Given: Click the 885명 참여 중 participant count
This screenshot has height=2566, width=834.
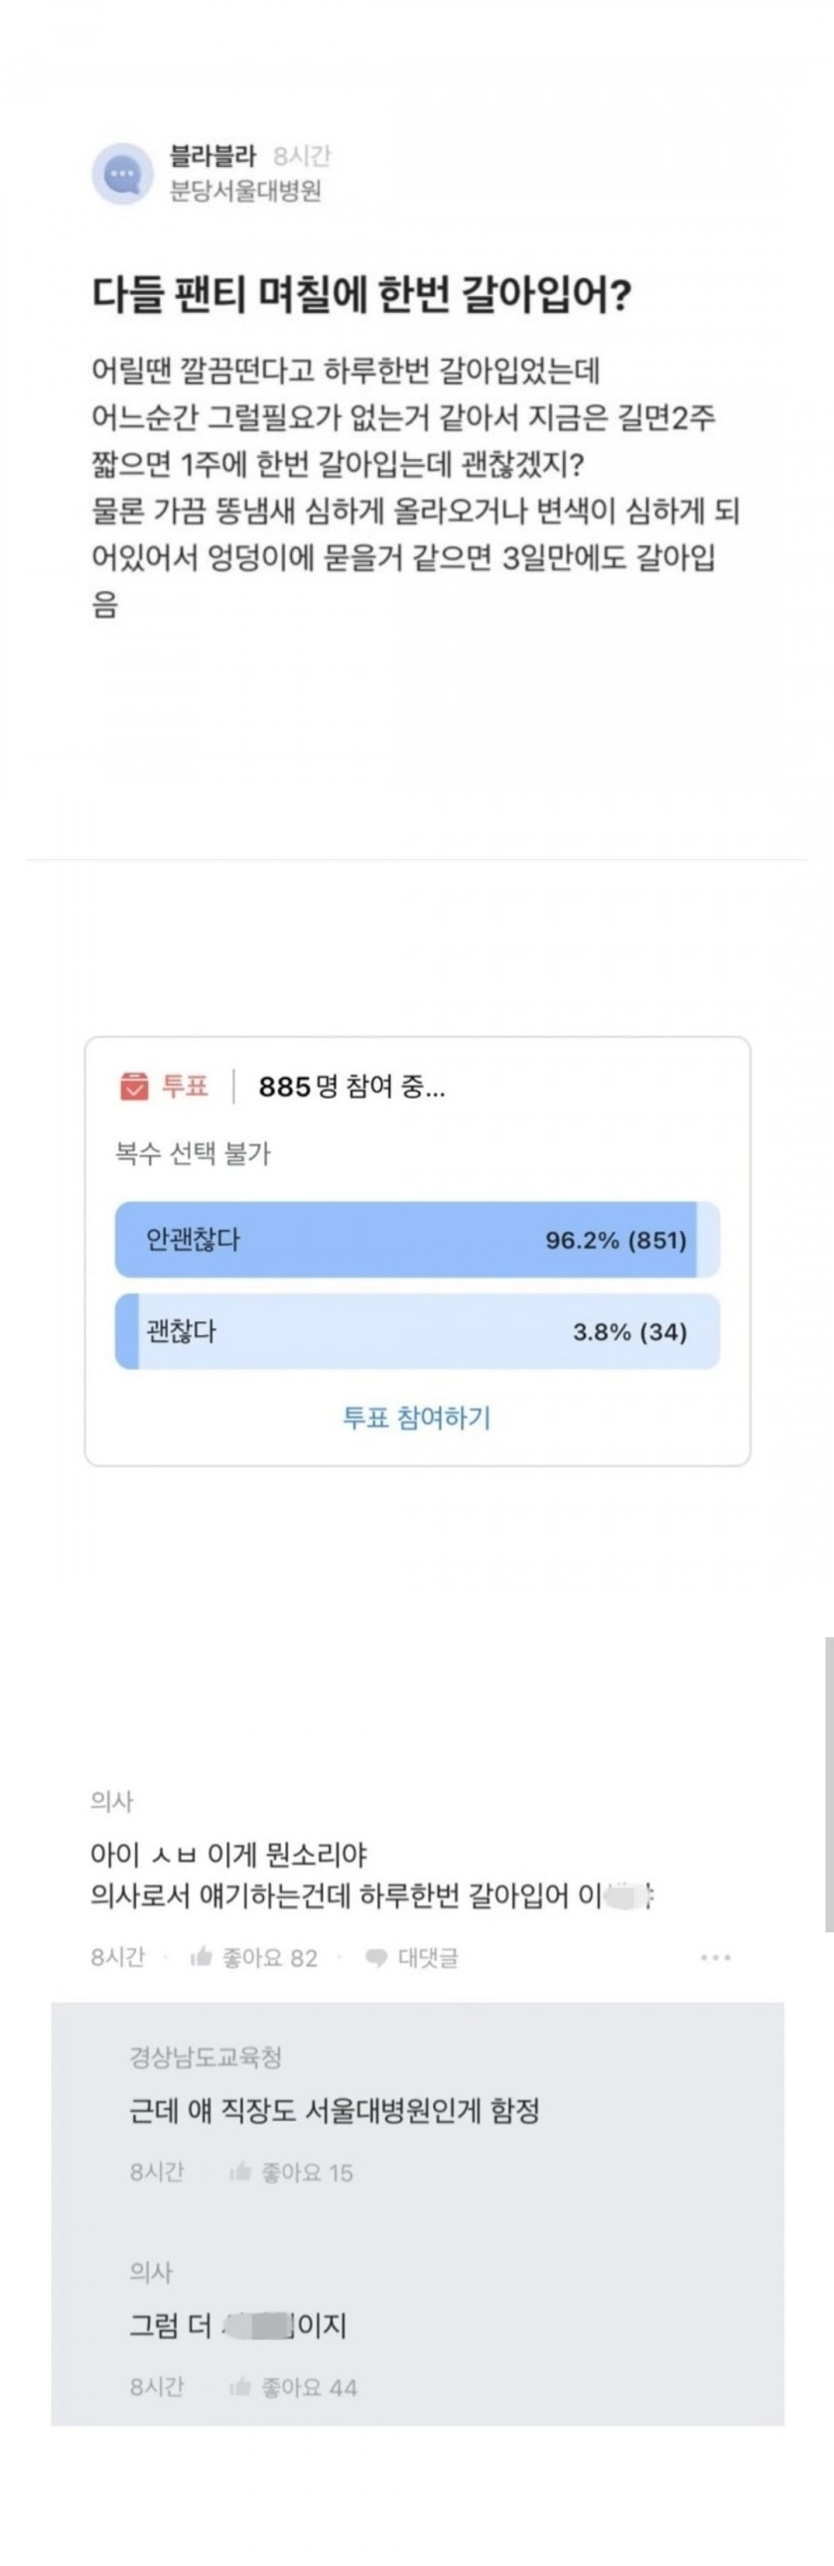Looking at the screenshot, I should click(352, 1087).
